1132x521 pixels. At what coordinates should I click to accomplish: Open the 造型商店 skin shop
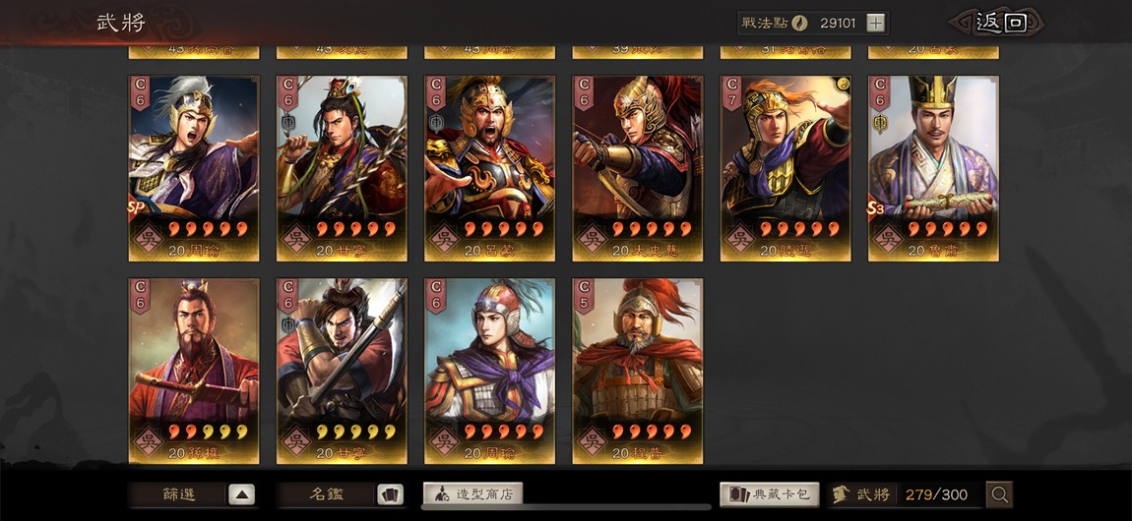click(x=472, y=494)
